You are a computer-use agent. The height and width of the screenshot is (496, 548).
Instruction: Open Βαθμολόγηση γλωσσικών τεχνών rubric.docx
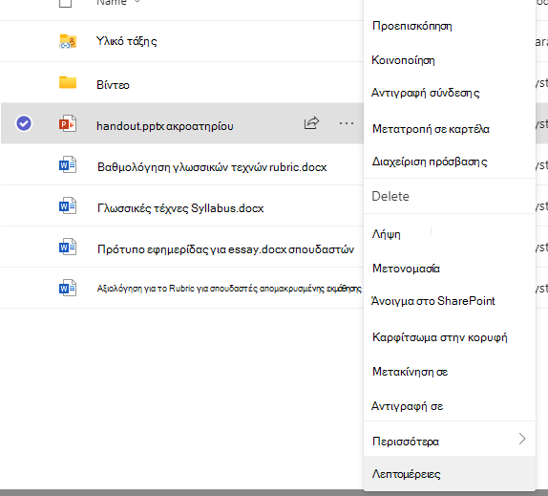click(212, 167)
